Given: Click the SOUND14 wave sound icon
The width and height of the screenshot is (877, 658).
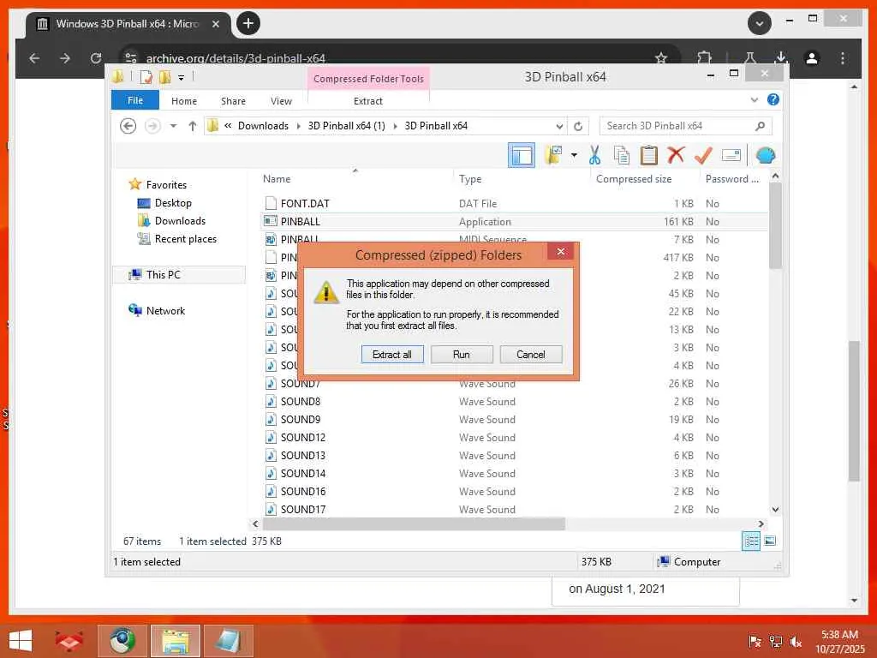Looking at the screenshot, I should click(271, 473).
